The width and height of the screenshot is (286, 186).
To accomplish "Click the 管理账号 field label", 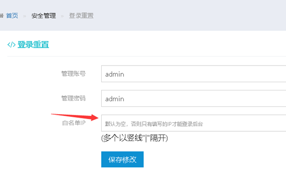I will [73, 73].
